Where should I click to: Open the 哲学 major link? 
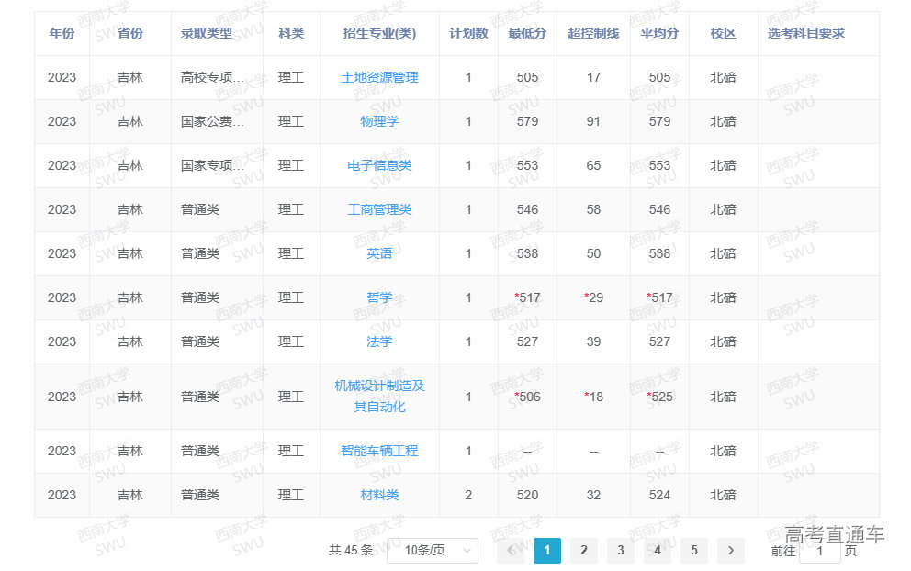[x=379, y=297]
